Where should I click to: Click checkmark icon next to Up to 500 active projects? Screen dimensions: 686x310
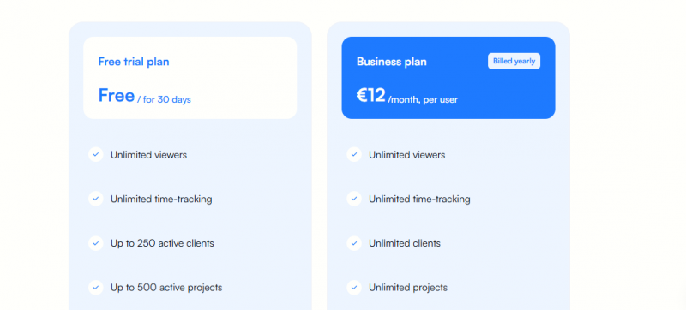(x=96, y=287)
